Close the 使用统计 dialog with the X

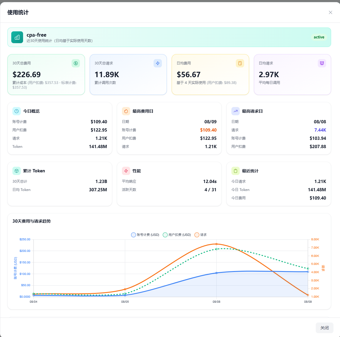[330, 12]
